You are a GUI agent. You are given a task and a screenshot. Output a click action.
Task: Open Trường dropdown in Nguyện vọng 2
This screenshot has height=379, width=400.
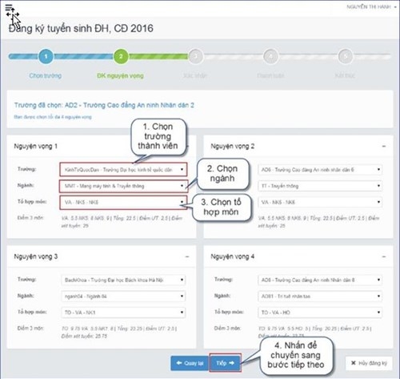[x=320, y=170]
